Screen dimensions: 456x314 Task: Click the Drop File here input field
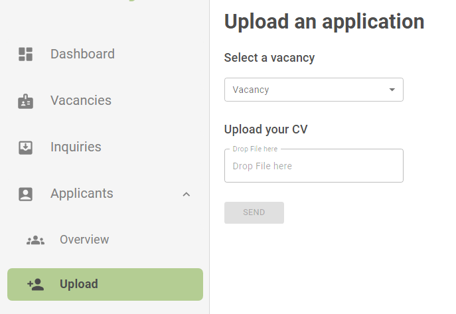tap(314, 166)
